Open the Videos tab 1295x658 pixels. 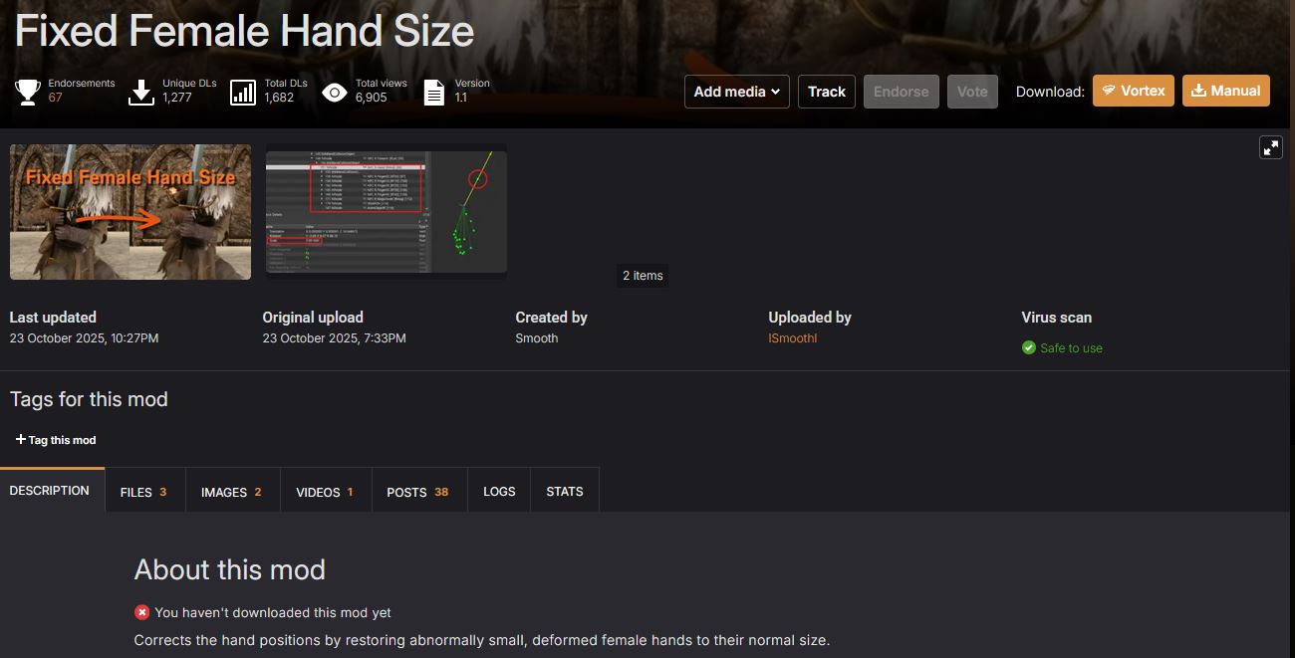pos(325,492)
